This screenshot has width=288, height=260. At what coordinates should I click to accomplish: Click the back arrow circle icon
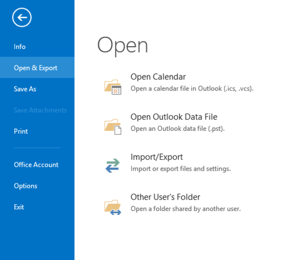22,17
